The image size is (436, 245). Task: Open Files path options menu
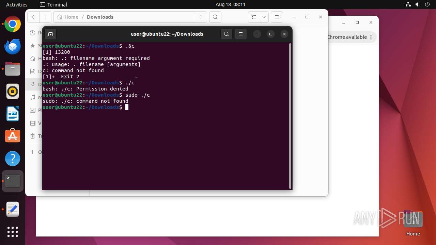(x=201, y=17)
